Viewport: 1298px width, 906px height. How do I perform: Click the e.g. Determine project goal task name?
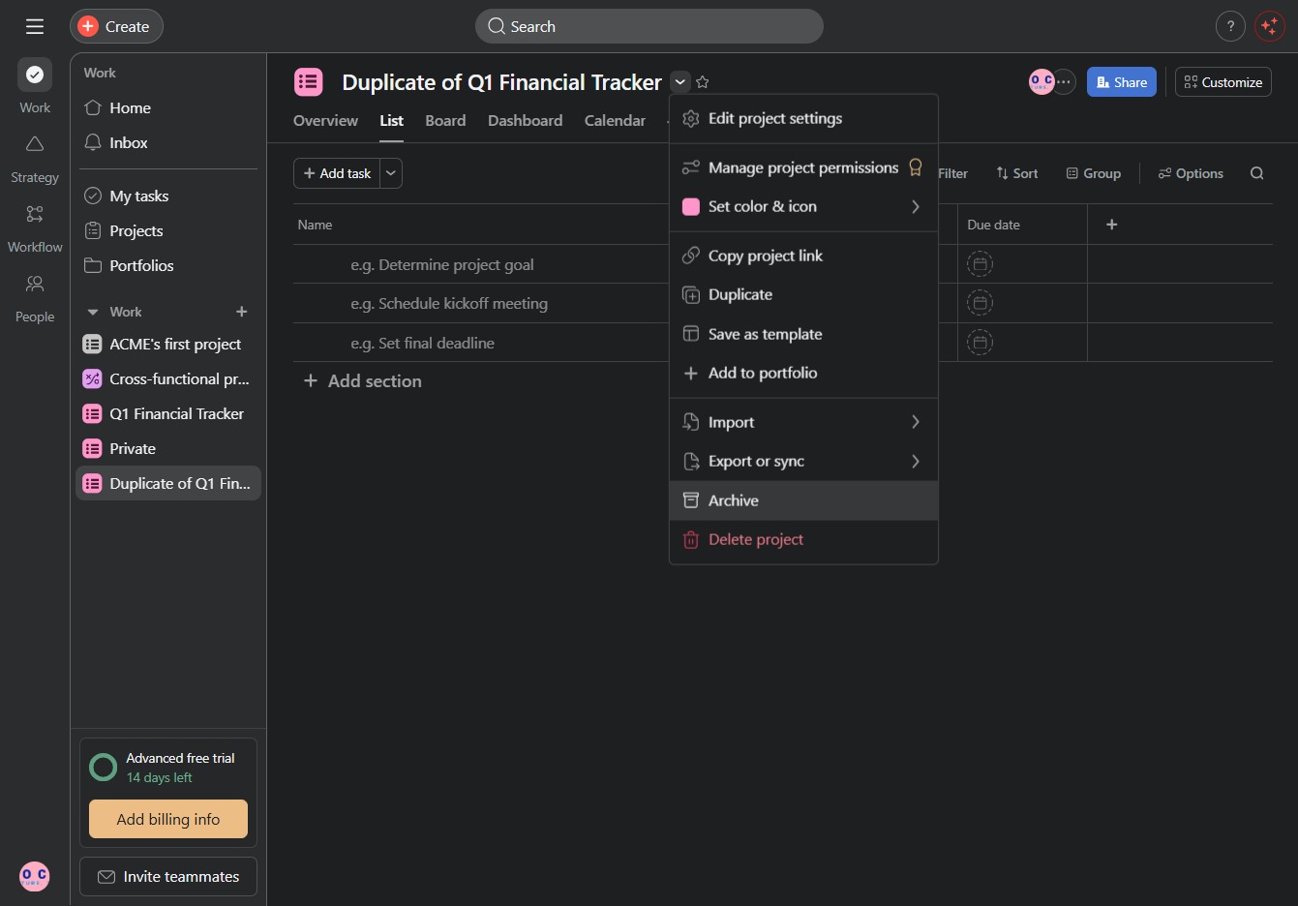pyautogui.click(x=442, y=264)
